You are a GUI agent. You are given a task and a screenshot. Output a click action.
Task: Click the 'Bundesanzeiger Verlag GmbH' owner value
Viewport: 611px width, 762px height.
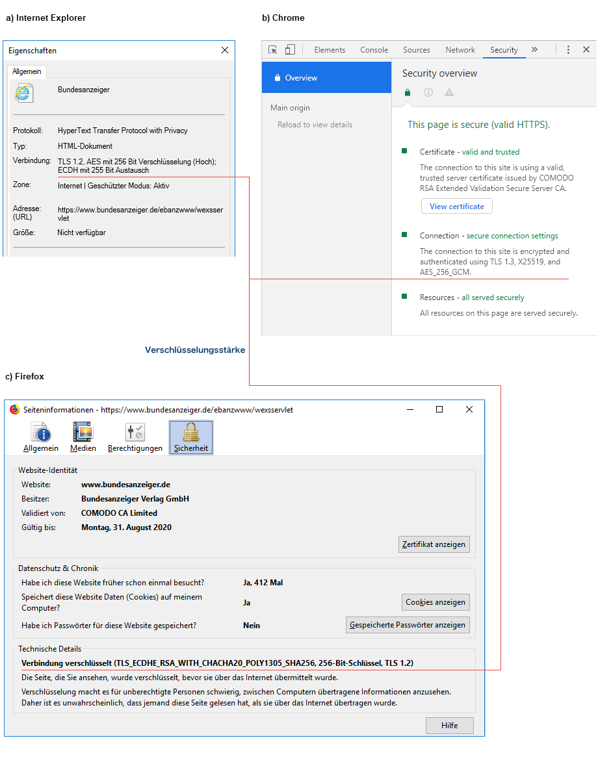135,499
